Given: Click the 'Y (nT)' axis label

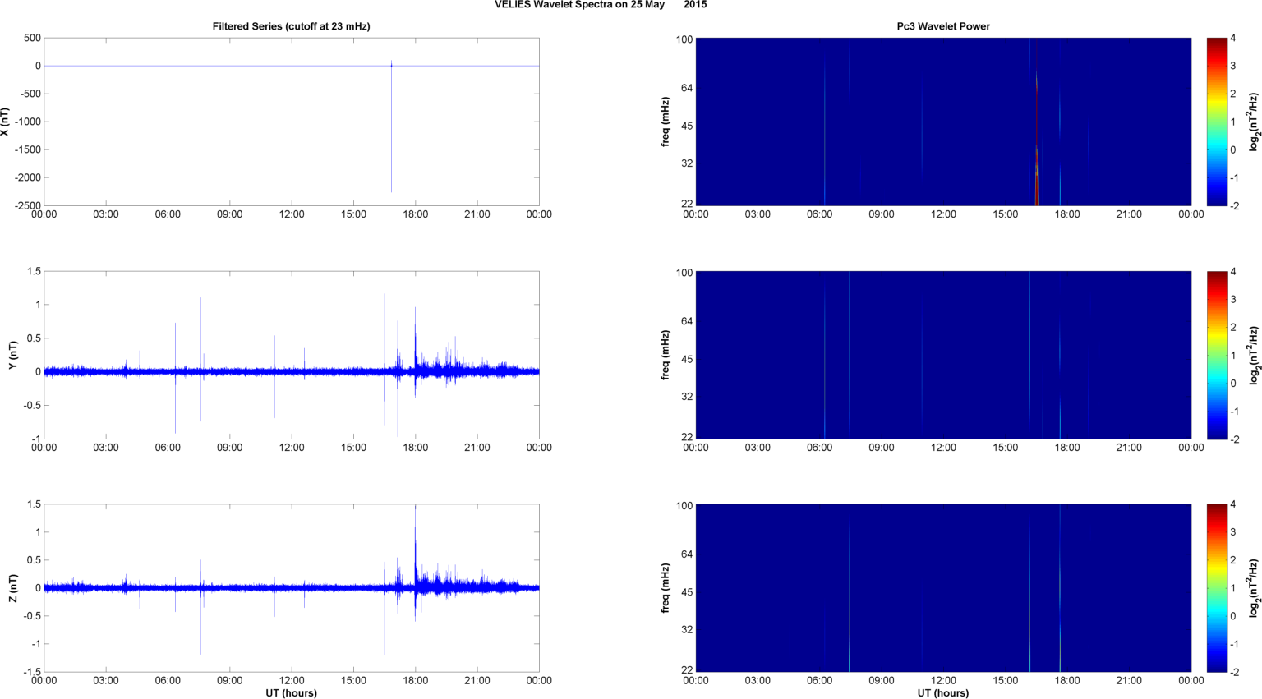Looking at the screenshot, I should tap(13, 355).
